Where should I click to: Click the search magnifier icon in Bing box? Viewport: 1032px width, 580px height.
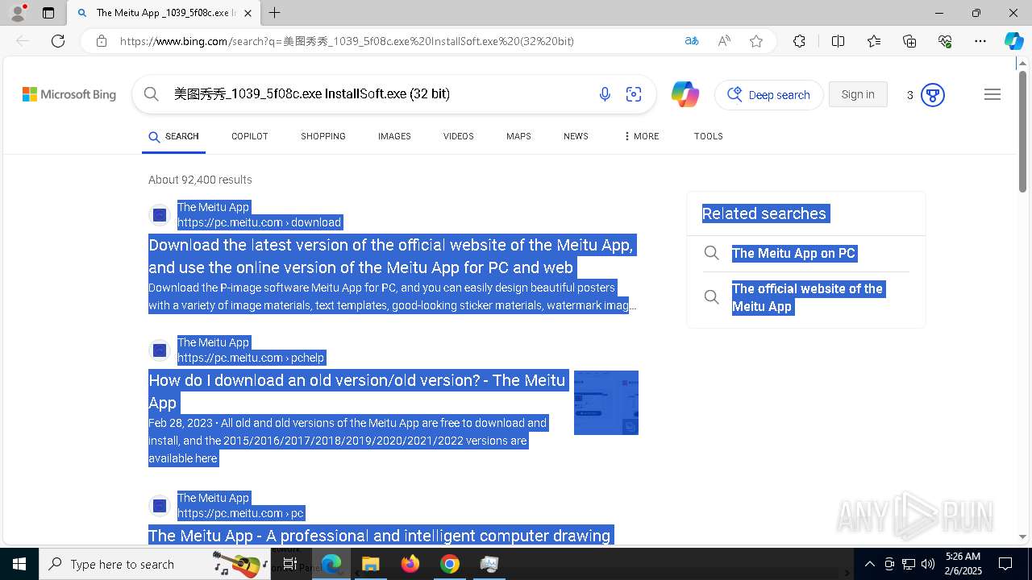point(152,94)
